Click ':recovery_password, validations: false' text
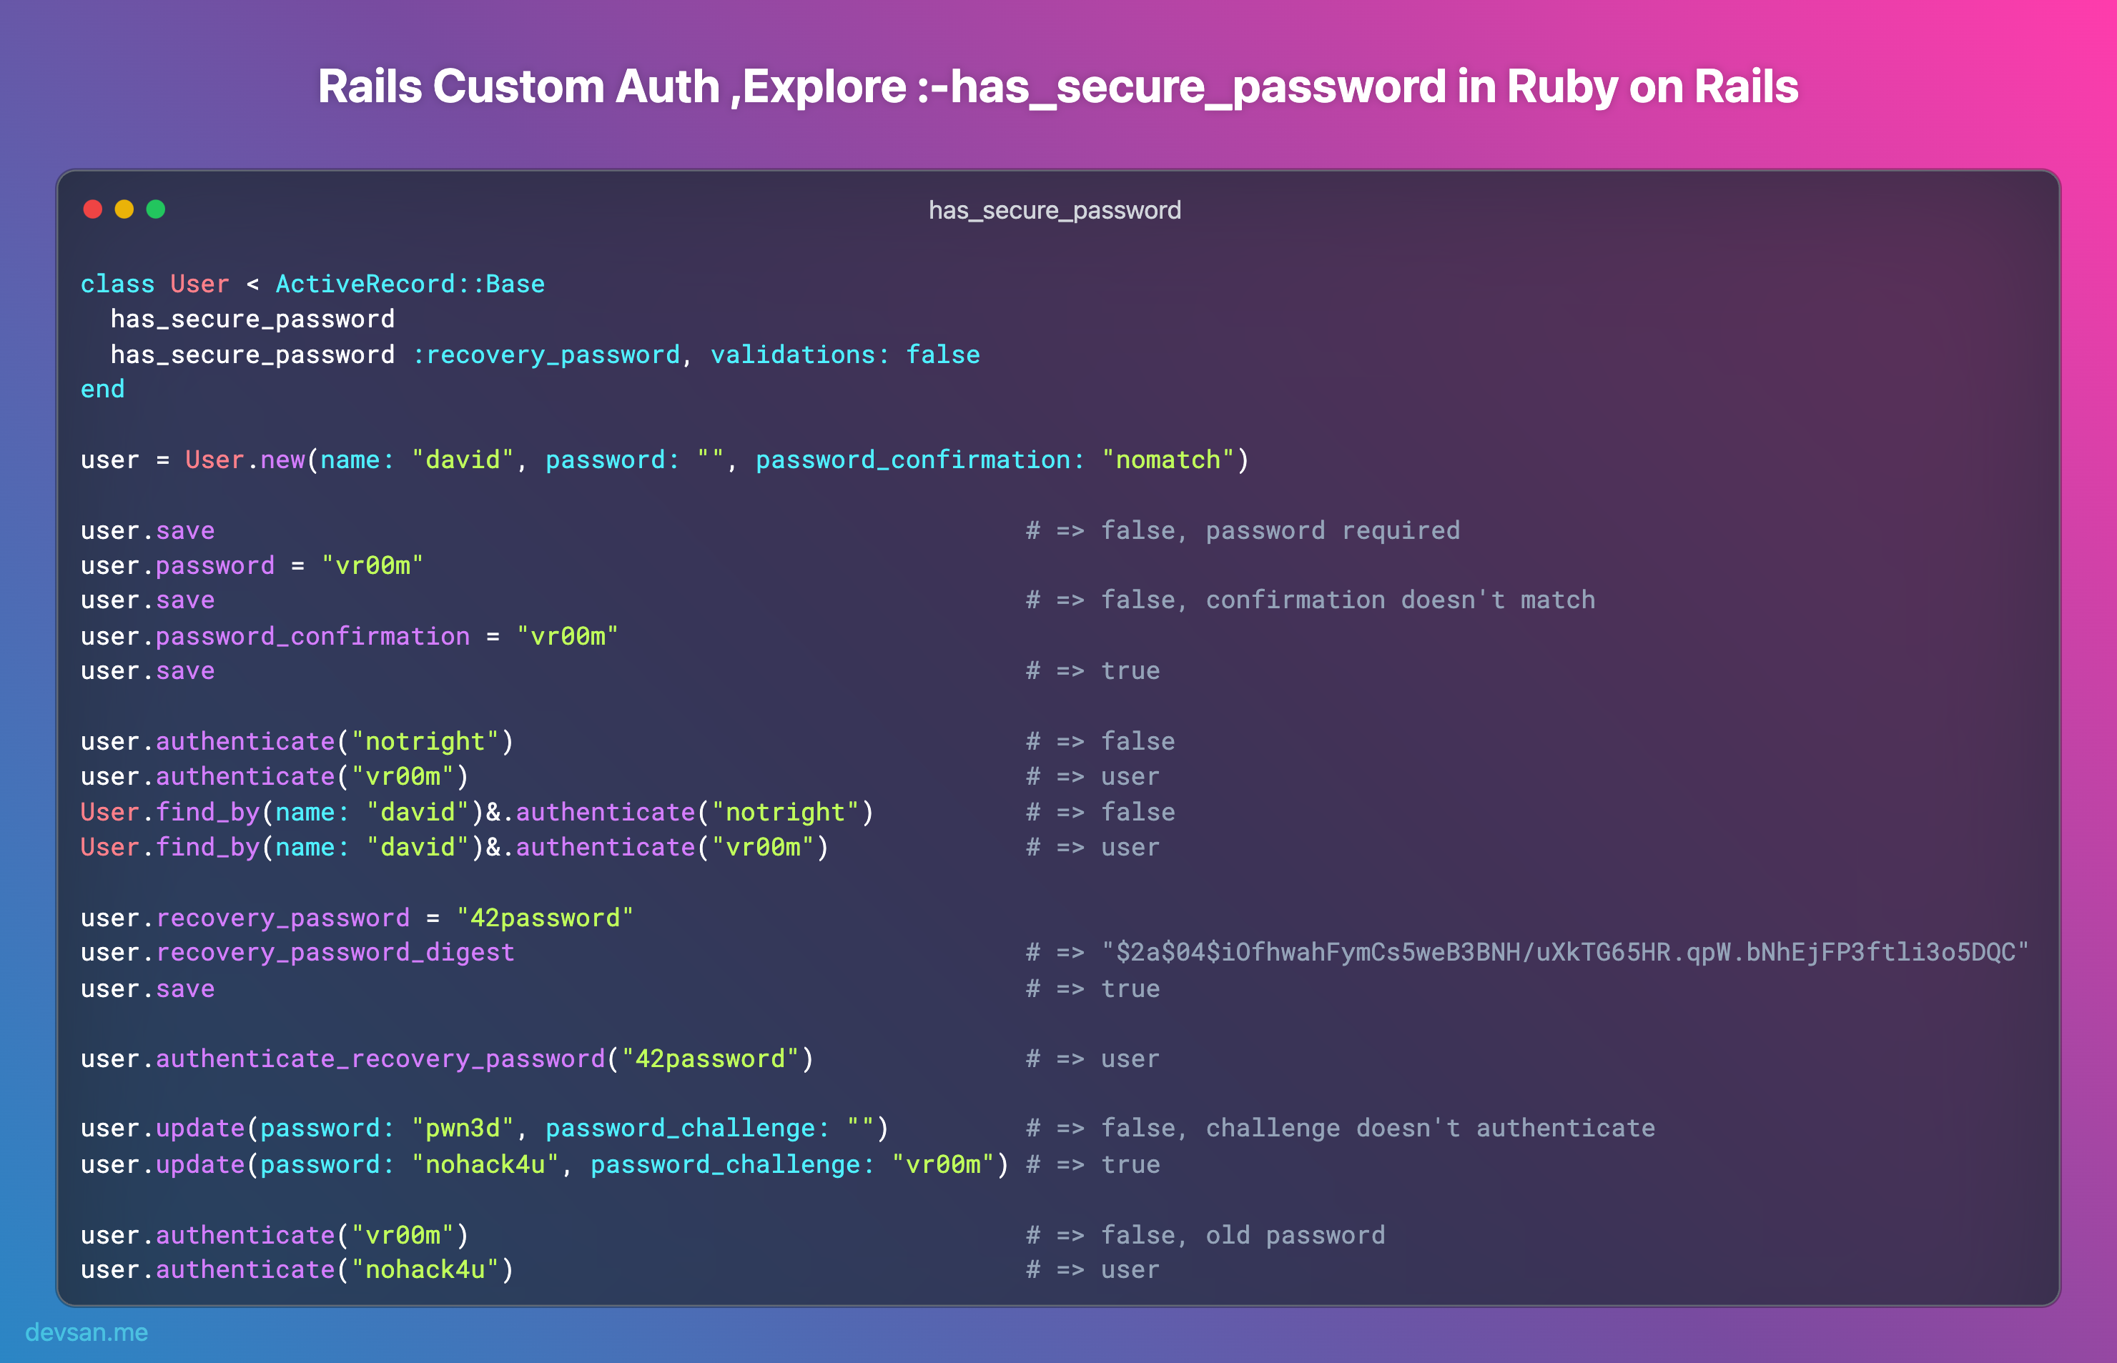Screen dimensions: 2117x1363 coord(696,355)
